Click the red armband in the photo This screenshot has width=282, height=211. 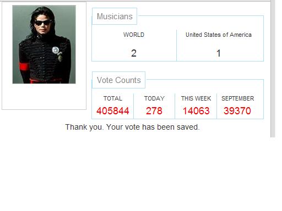pyautogui.click(x=24, y=67)
